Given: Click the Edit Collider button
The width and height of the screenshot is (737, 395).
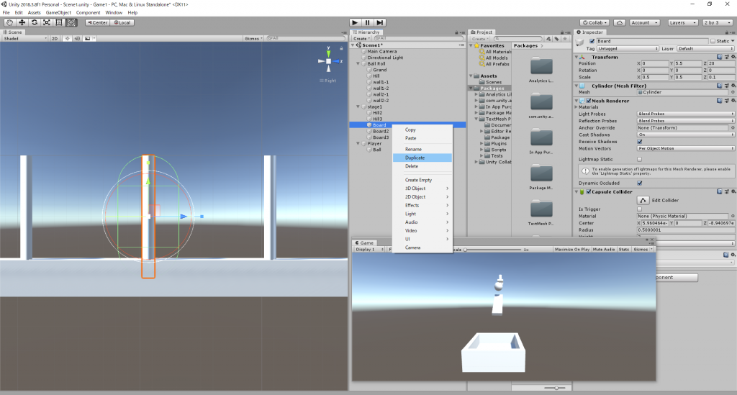Looking at the screenshot, I should [x=643, y=200].
